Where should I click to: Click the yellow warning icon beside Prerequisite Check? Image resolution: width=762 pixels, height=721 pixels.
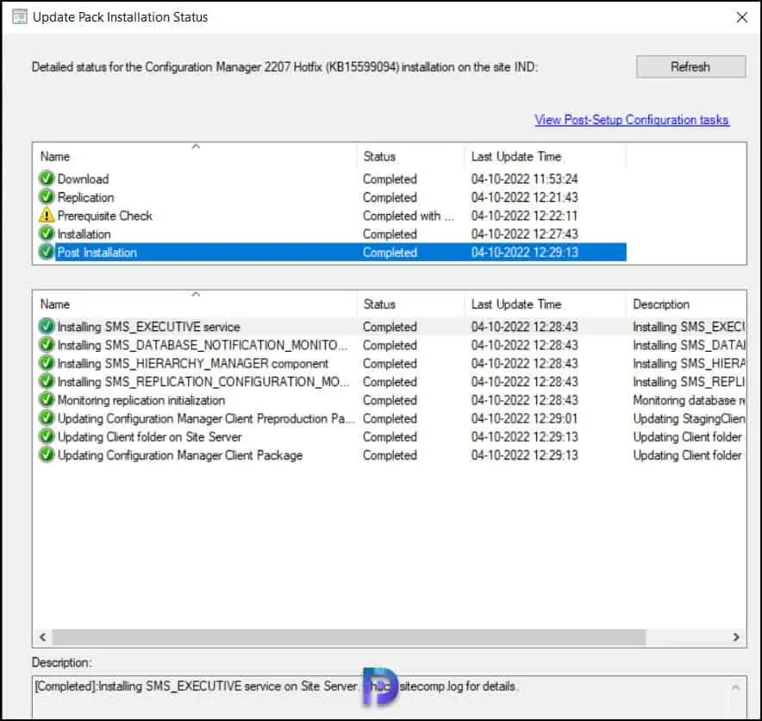pyautogui.click(x=47, y=215)
